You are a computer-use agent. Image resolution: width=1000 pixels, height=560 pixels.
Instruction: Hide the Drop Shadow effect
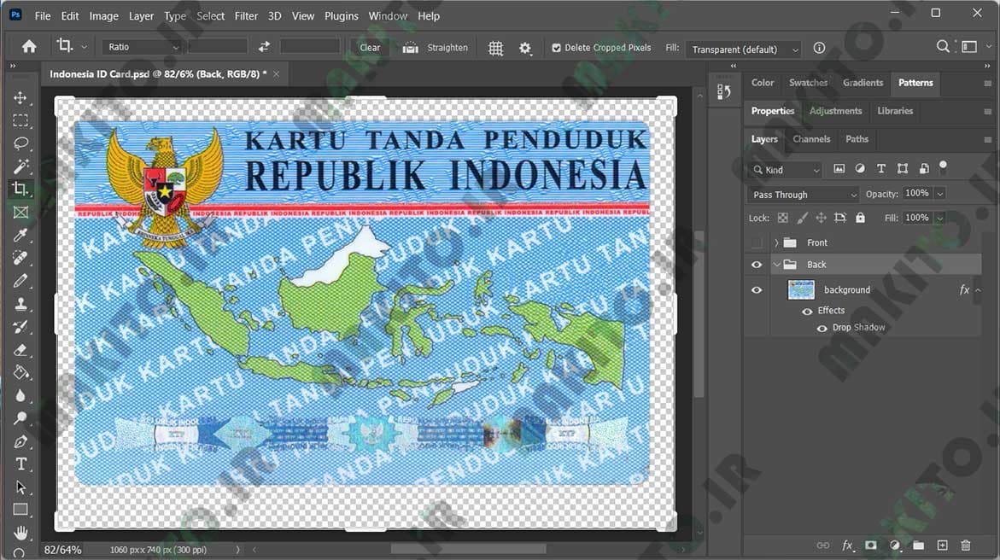822,329
